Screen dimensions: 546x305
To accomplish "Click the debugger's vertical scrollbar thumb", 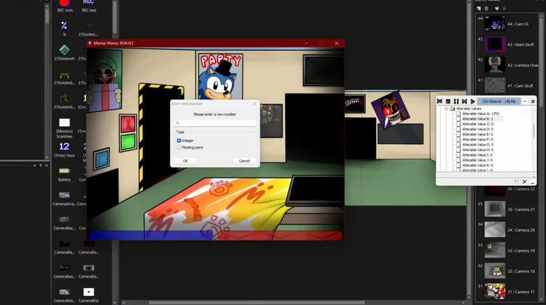I will coord(534,131).
